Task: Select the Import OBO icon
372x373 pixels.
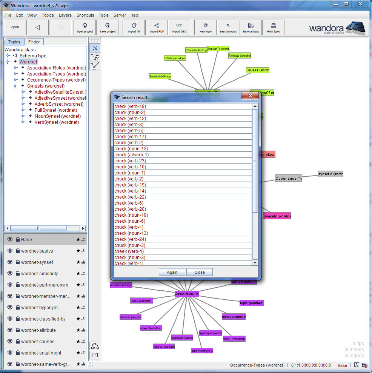Action: 179,27
